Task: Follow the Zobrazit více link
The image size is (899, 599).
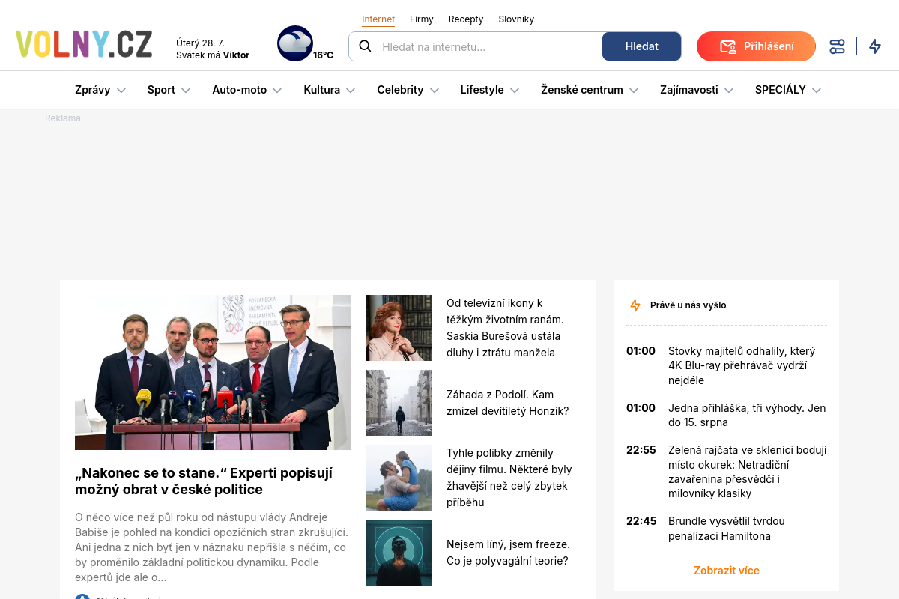Action: (x=727, y=571)
